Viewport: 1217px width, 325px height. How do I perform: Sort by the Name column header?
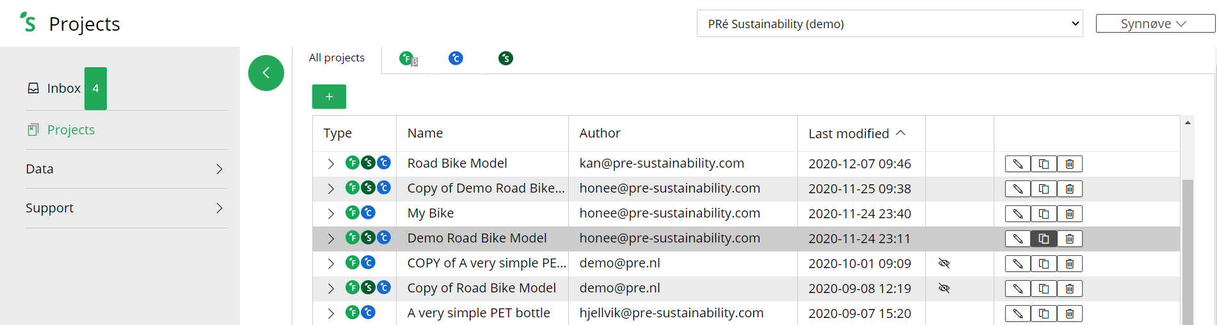click(425, 133)
